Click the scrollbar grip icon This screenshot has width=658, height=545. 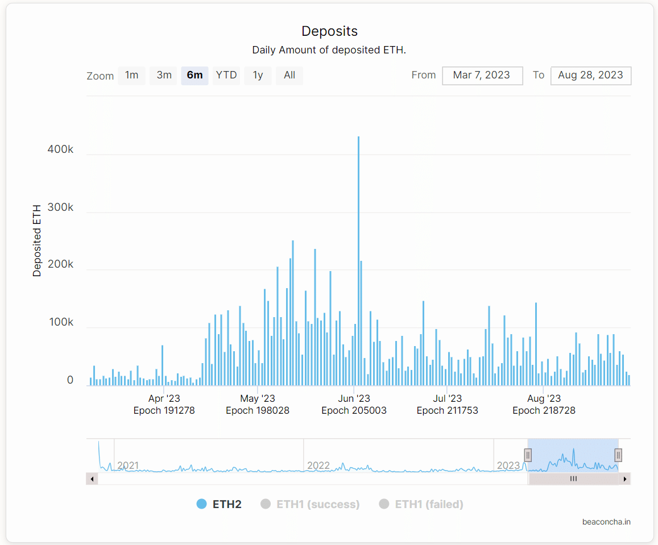(x=573, y=479)
